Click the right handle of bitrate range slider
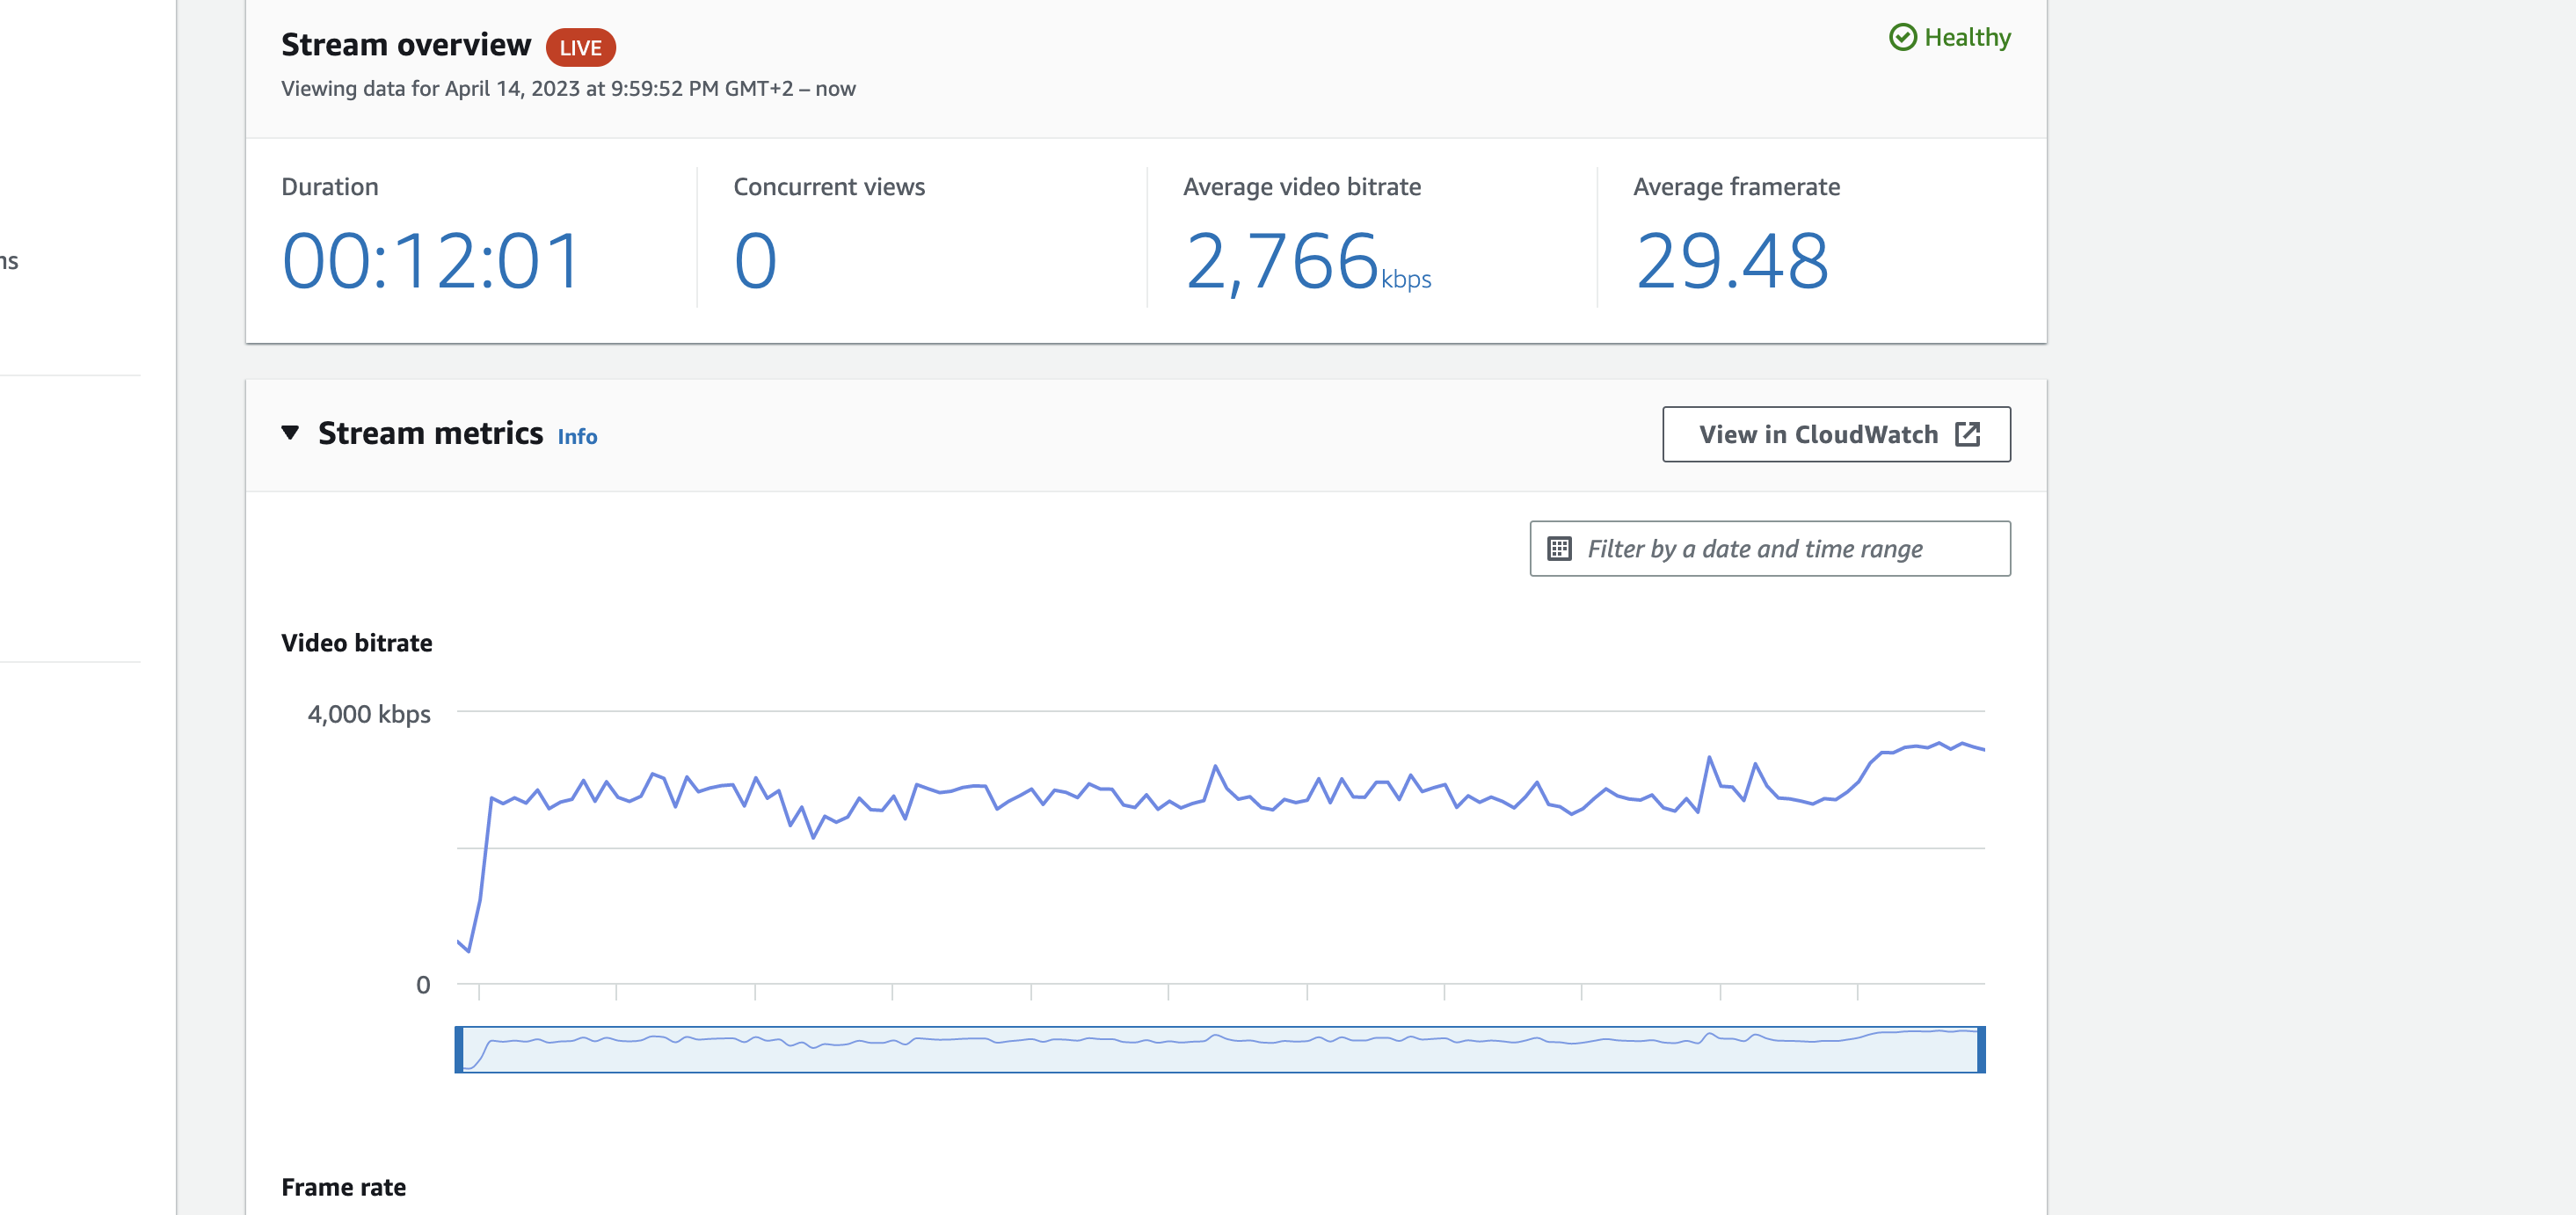2576x1215 pixels. point(1981,1050)
